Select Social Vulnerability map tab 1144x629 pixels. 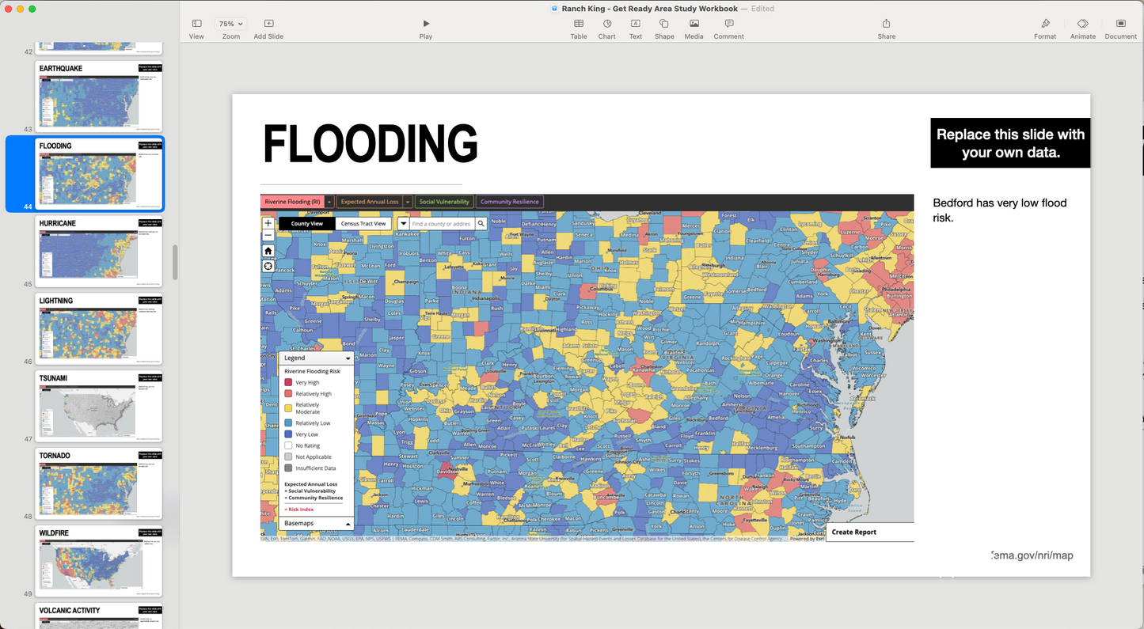[x=444, y=202]
